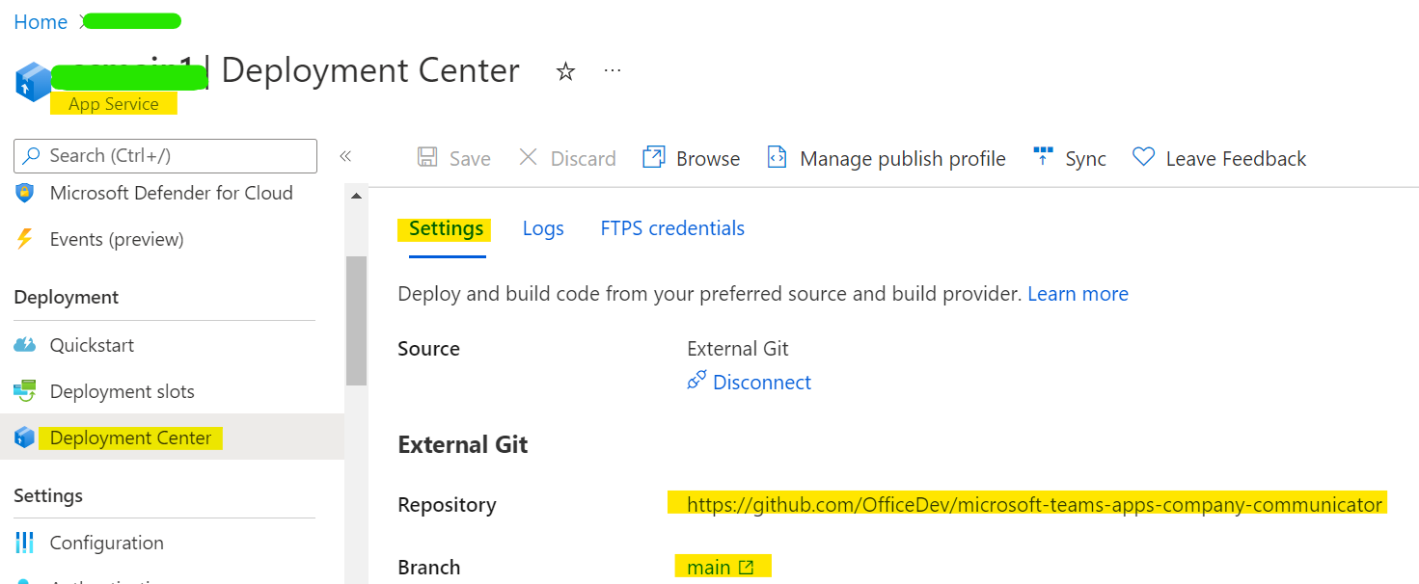The width and height of the screenshot is (1419, 584).
Task: Click the external link icon beside main
Action: [746, 568]
